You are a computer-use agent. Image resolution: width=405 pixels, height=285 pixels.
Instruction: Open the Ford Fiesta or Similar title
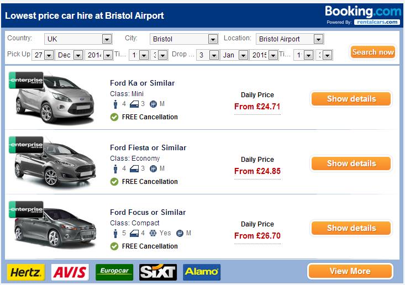[x=148, y=147]
